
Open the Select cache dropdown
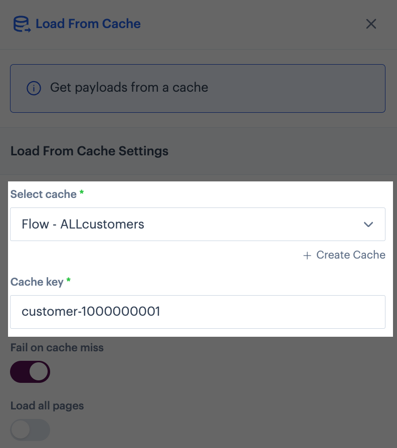(x=198, y=225)
